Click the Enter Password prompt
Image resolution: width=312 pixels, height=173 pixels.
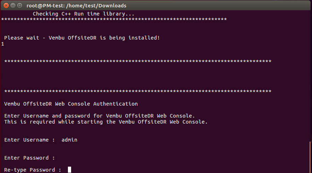click(x=29, y=158)
